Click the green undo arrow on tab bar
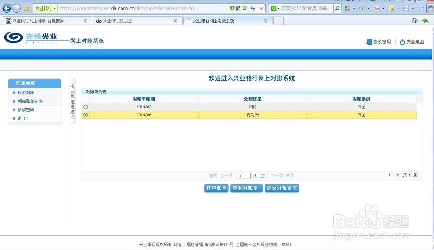This screenshot has height=250, width=434. [x=425, y=21]
